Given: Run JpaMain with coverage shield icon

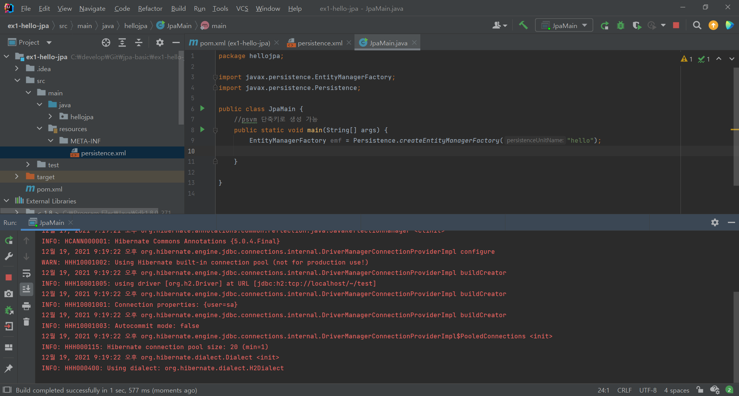Looking at the screenshot, I should point(637,25).
